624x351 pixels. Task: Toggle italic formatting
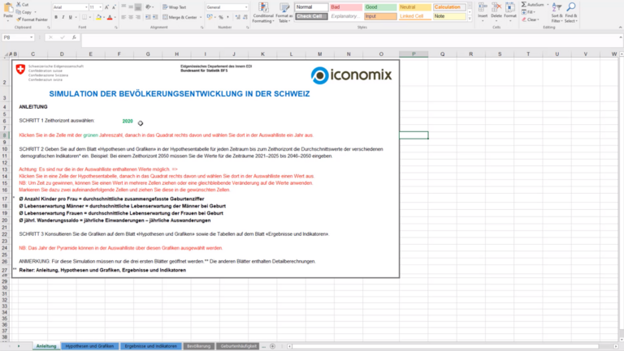(63, 17)
